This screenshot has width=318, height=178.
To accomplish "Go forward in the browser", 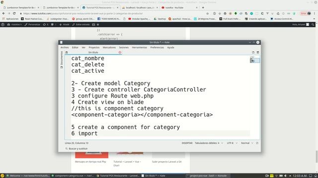I will click(9, 13).
